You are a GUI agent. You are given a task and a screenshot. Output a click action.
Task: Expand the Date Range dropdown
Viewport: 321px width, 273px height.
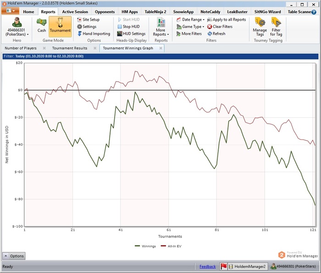(x=190, y=20)
